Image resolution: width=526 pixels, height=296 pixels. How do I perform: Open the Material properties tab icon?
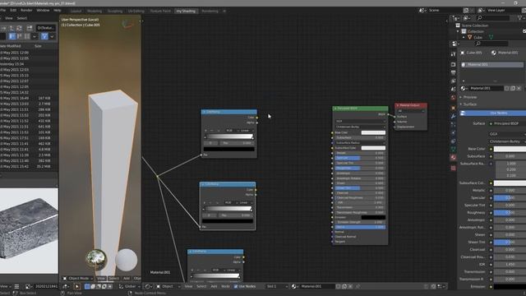[453, 157]
